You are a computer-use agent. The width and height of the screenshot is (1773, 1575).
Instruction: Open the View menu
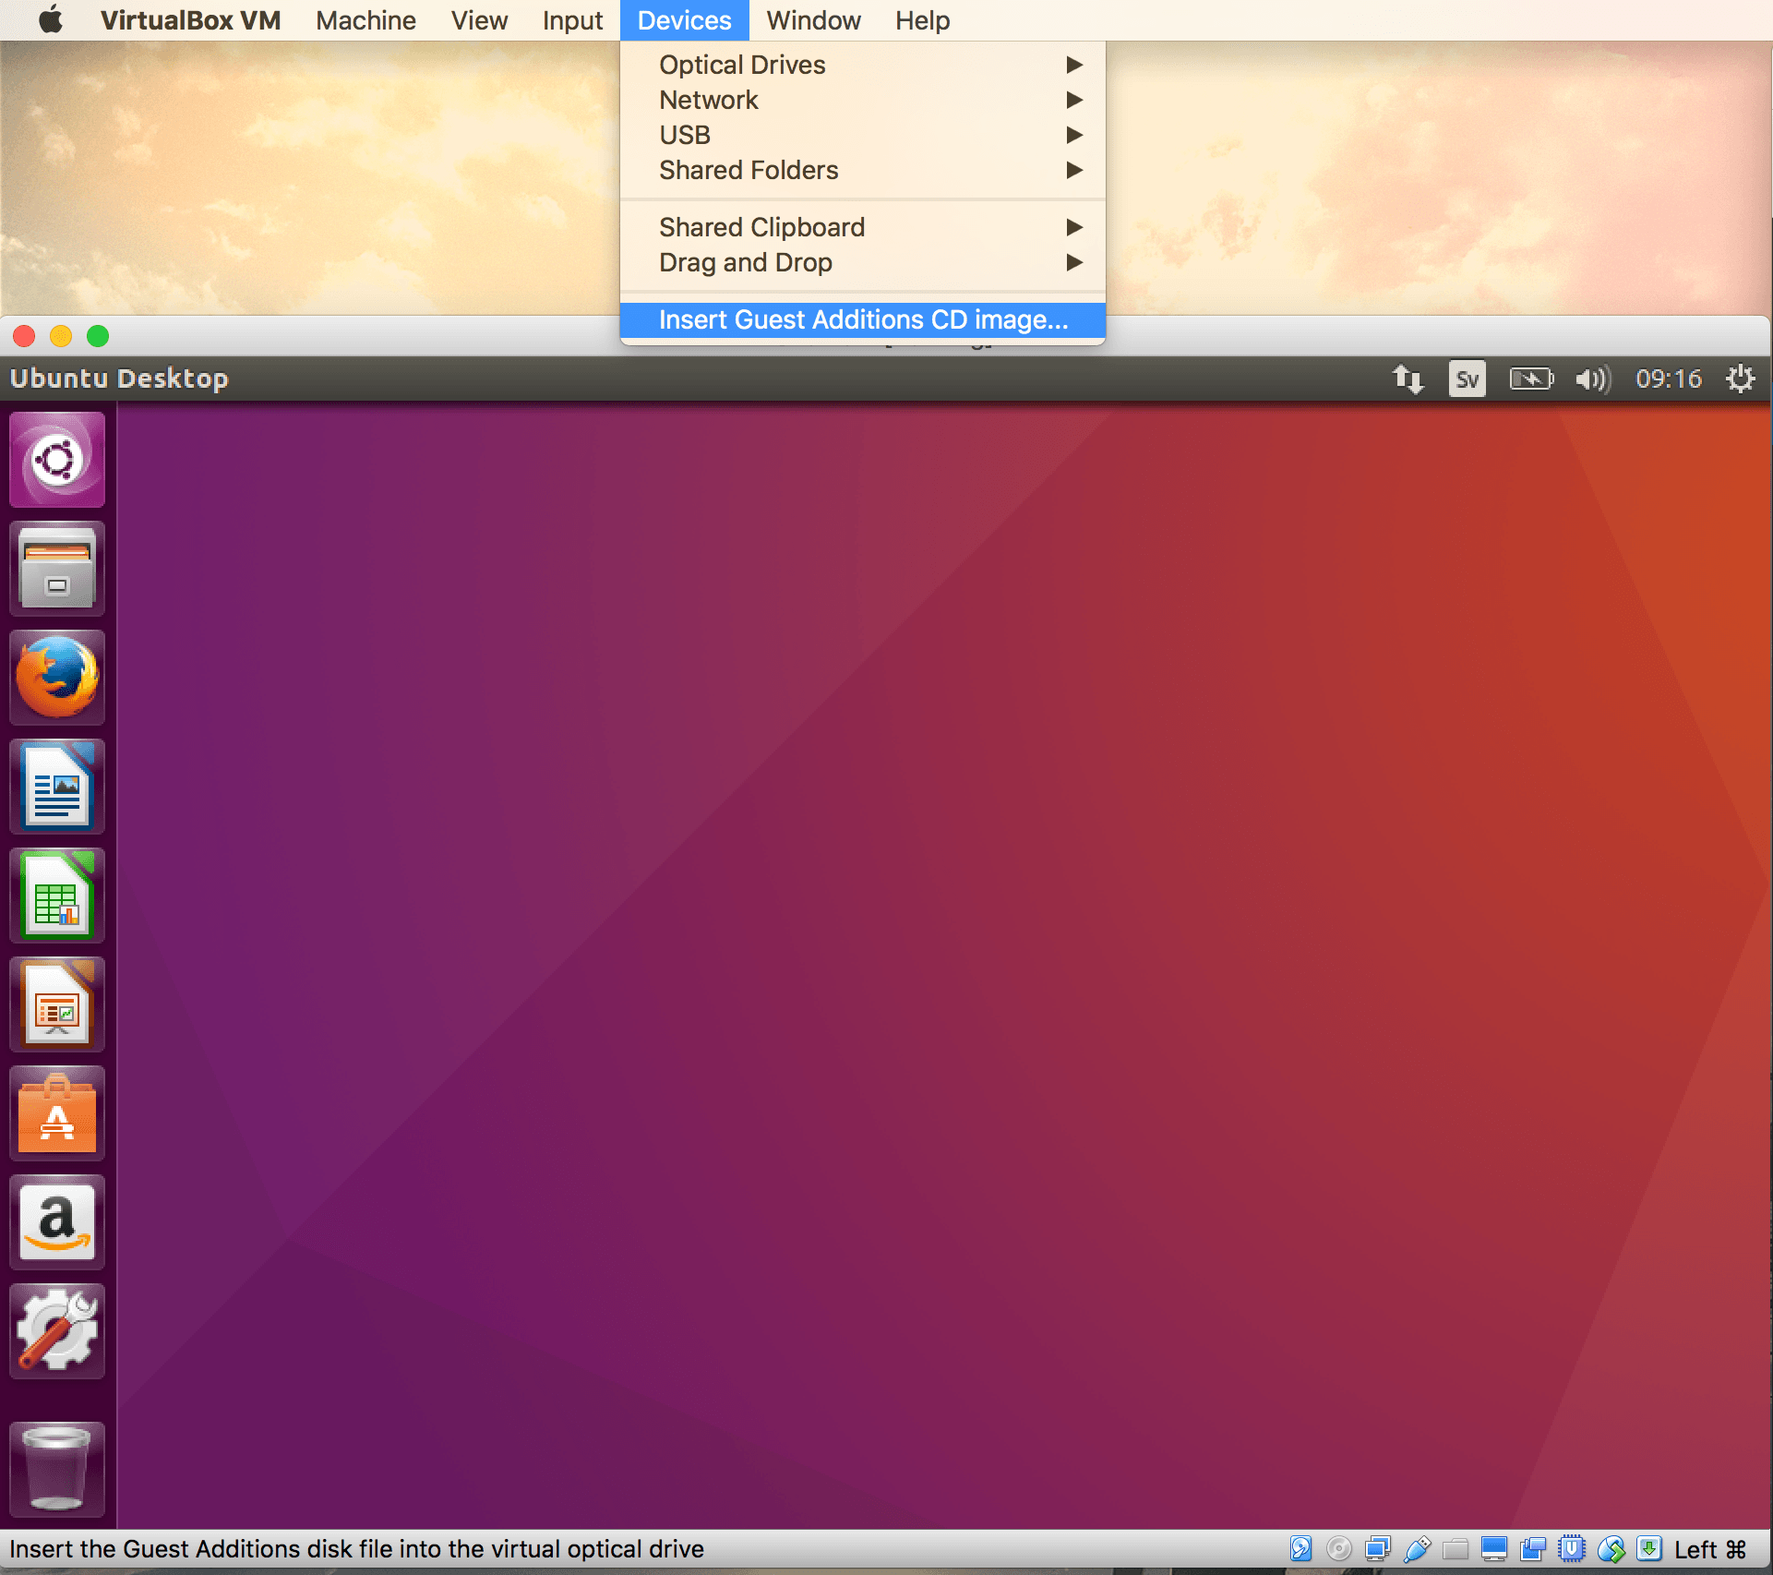[x=479, y=20]
